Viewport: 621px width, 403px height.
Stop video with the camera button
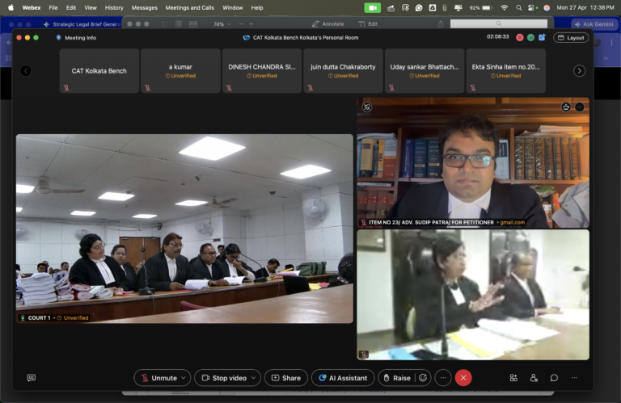tap(224, 378)
